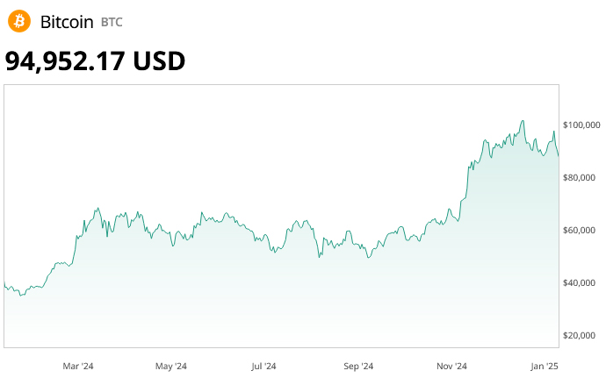
Task: Click the BTC ticker symbol label
Action: [112, 22]
